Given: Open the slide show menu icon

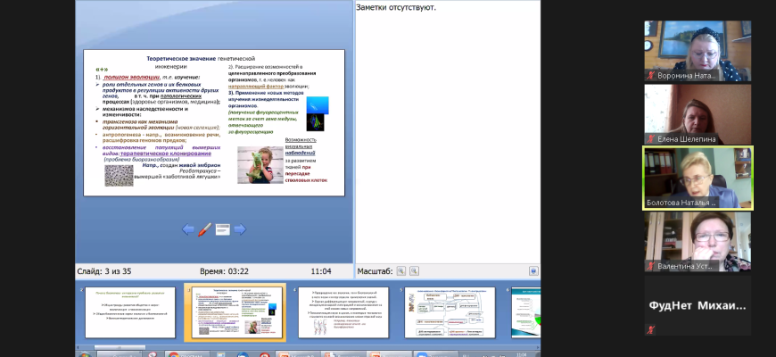Looking at the screenshot, I should (222, 229).
